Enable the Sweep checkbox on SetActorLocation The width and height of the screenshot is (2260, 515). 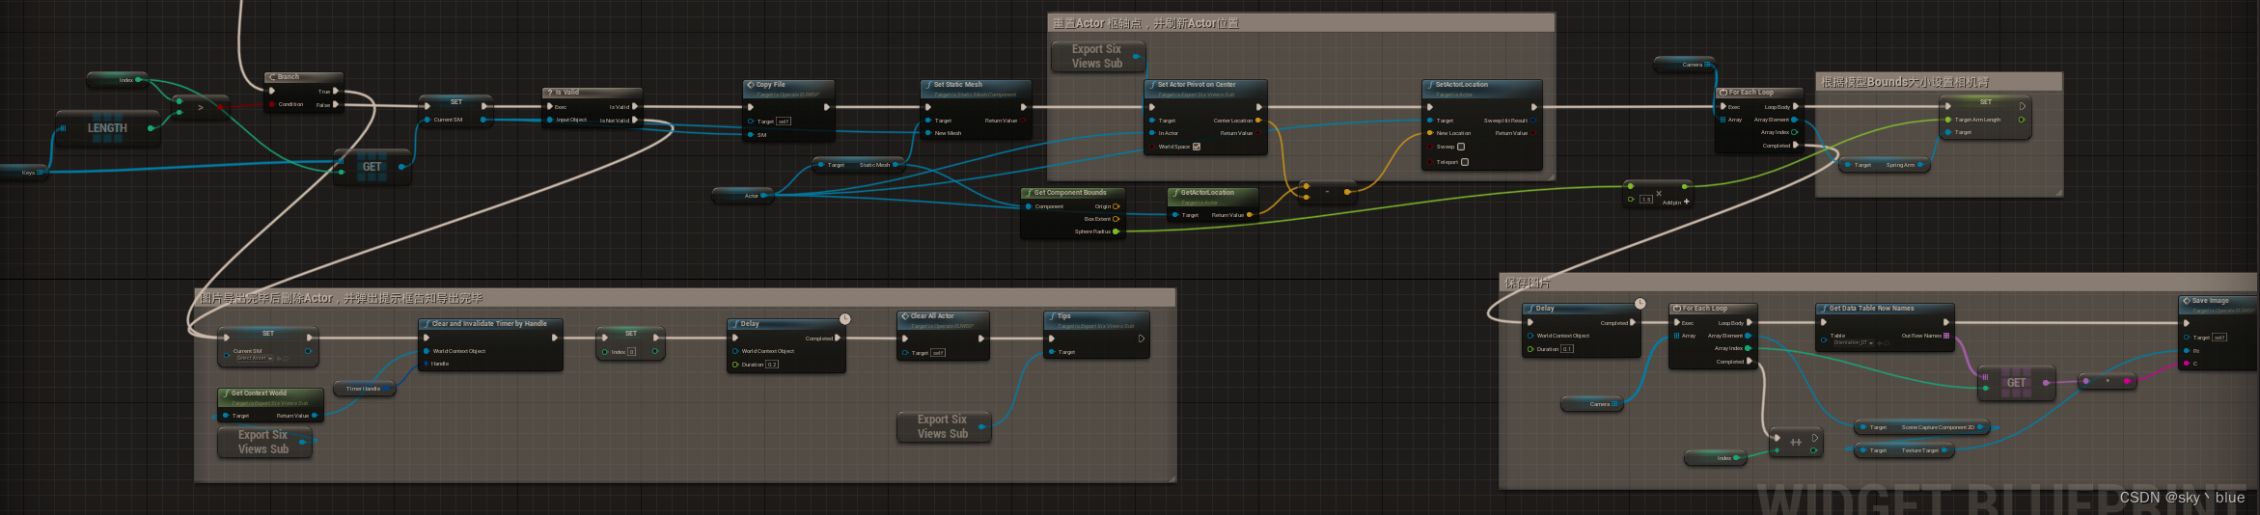1461,147
